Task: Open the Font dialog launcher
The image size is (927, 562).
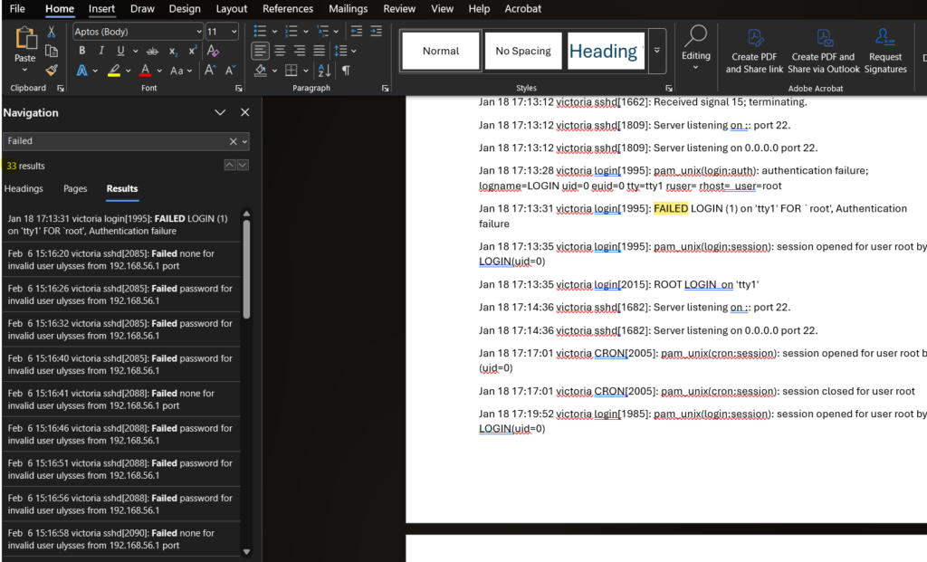Action: coord(239,88)
